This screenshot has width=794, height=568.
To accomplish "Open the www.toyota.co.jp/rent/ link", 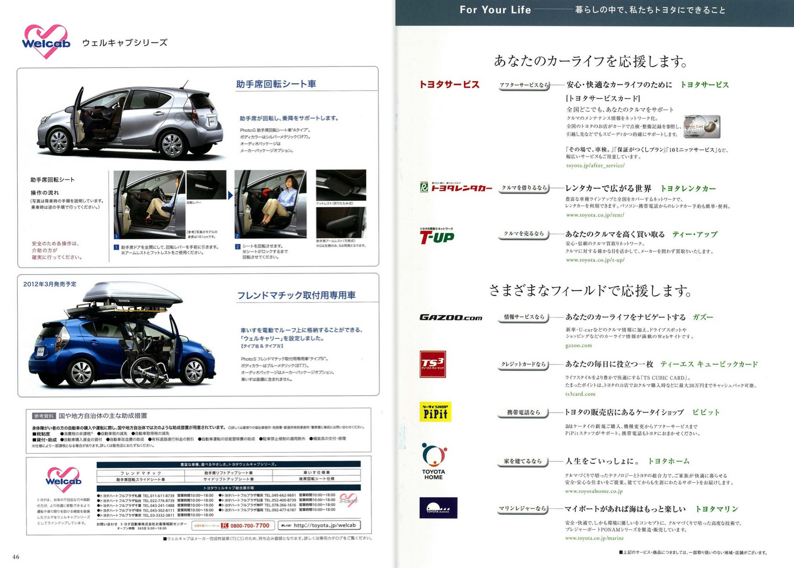I will pos(595,215).
